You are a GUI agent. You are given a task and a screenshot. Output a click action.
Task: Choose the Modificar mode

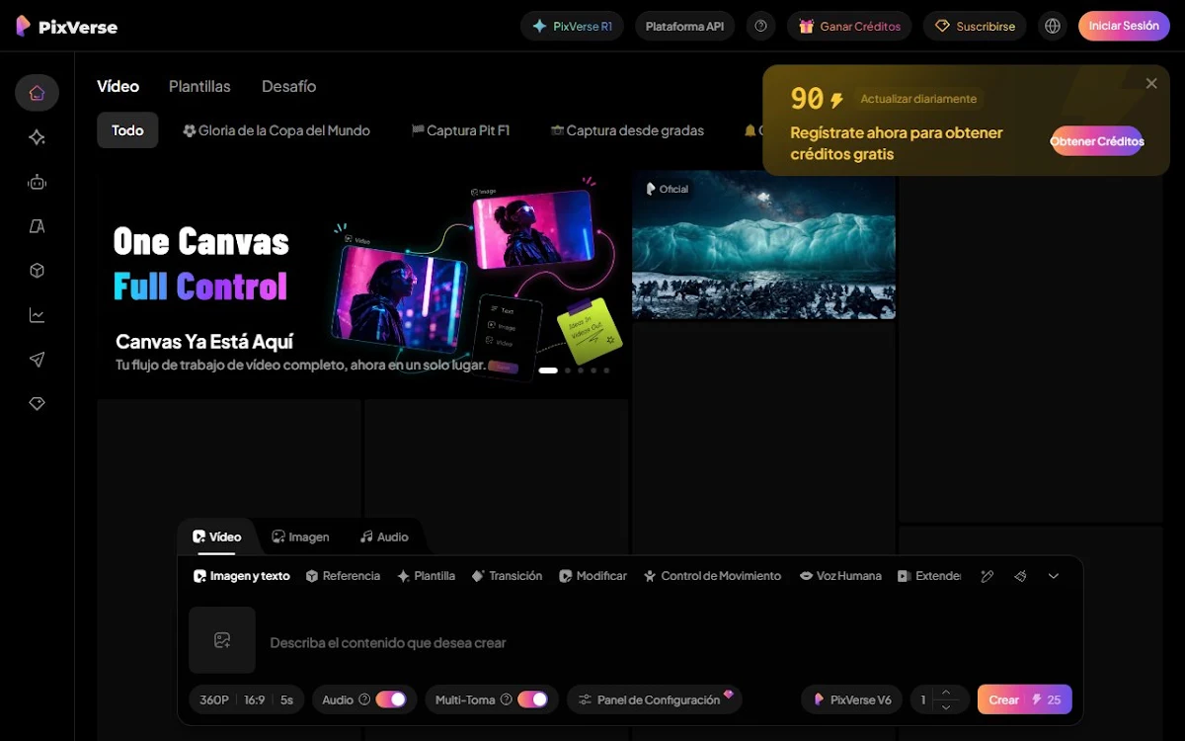point(592,576)
